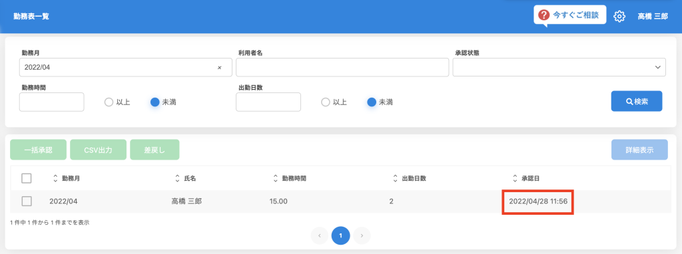Select 以上 radio for 勤務時間
682x254 pixels.
pos(109,102)
